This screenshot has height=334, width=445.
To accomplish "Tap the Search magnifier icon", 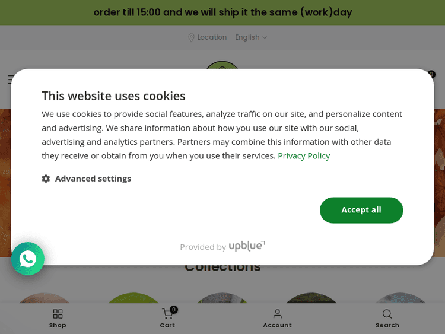I will (x=387, y=314).
